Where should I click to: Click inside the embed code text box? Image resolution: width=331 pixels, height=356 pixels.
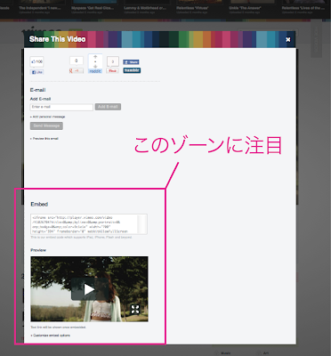pos(84,224)
